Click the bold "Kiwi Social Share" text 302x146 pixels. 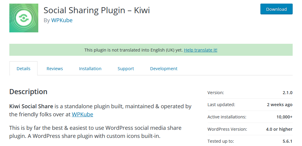(31, 106)
